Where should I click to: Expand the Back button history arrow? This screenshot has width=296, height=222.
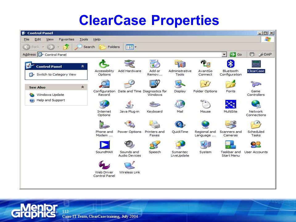point(43,47)
